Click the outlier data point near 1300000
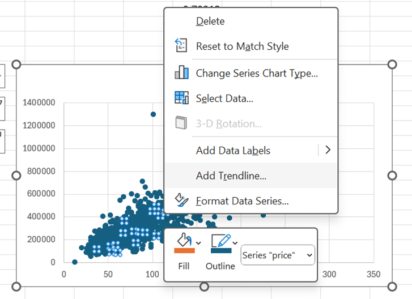 coord(153,114)
